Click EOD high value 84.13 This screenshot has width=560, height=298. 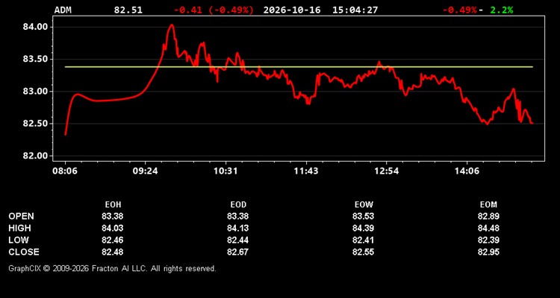click(238, 228)
